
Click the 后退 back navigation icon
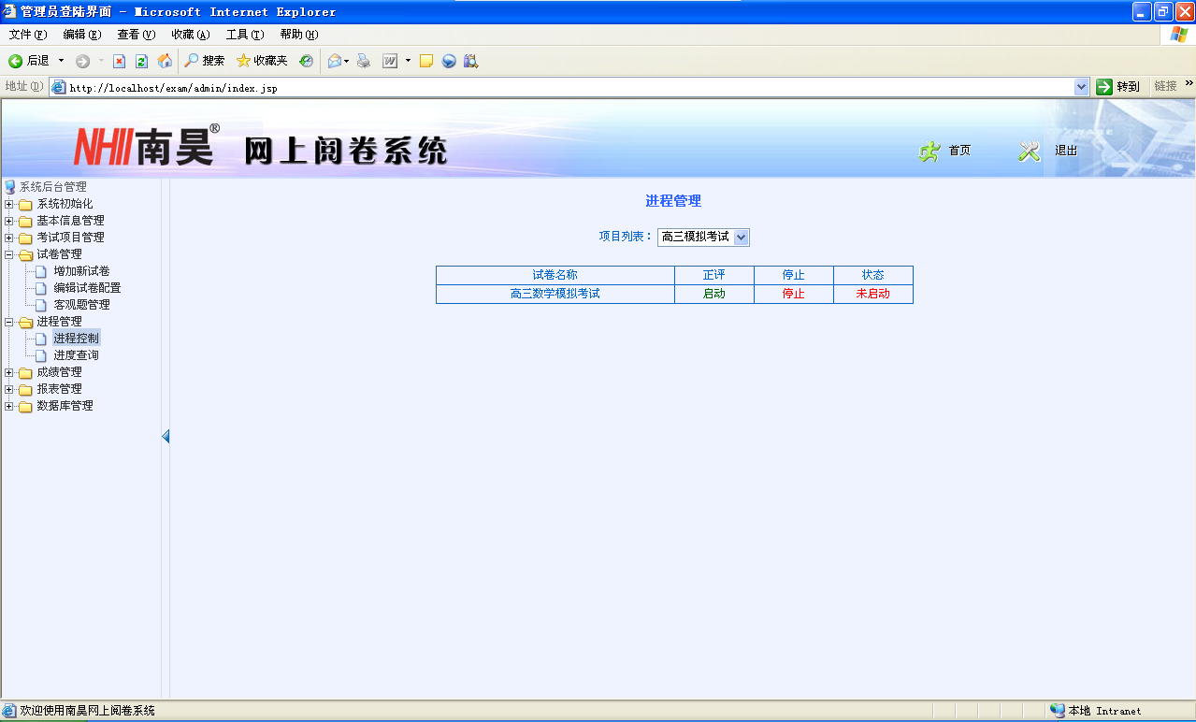point(15,61)
